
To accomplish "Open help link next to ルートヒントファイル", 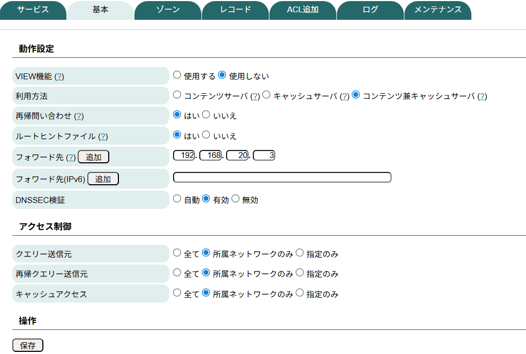I will 103,137.
